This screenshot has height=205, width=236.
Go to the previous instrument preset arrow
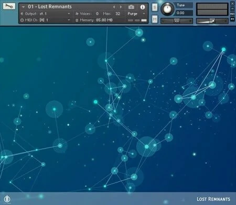[x=114, y=7]
